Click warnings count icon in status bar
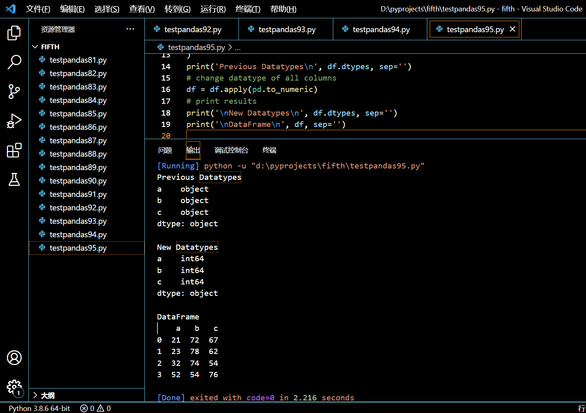586x413 pixels. click(101, 408)
